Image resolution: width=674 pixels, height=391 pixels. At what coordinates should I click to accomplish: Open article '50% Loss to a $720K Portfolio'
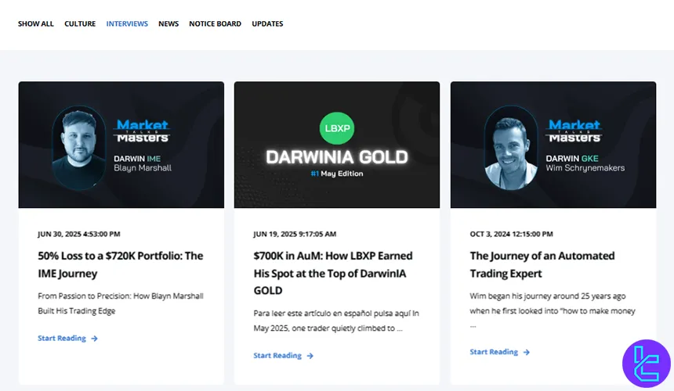pyautogui.click(x=121, y=264)
